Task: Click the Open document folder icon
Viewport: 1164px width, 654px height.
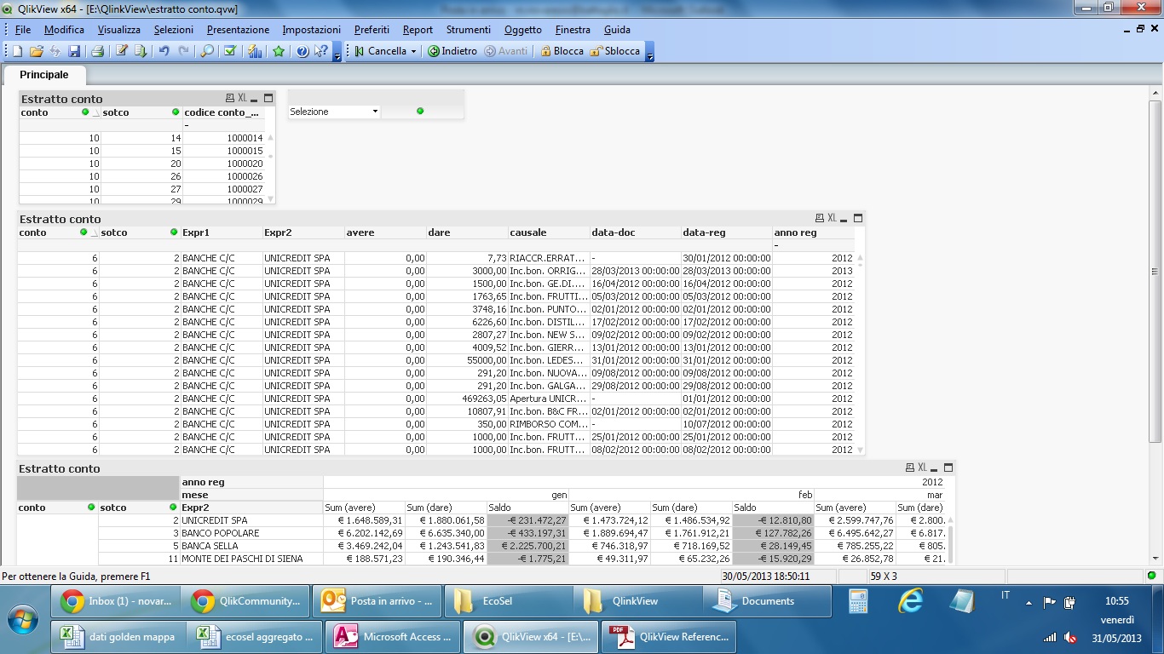Action: click(37, 51)
